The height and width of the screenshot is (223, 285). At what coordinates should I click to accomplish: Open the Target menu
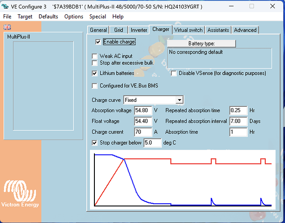(x=25, y=17)
